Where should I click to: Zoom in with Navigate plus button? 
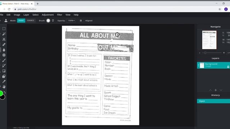click(224, 53)
